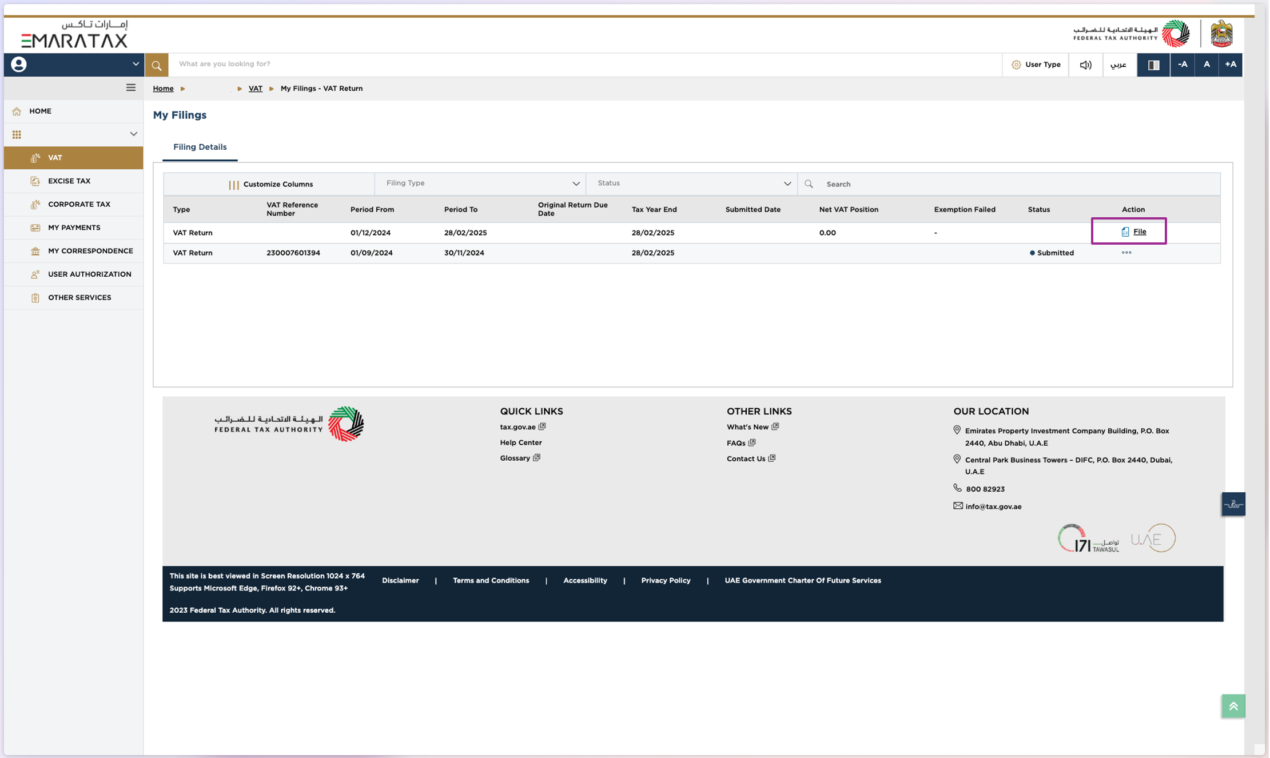Expand the Status filter dropdown

[691, 183]
